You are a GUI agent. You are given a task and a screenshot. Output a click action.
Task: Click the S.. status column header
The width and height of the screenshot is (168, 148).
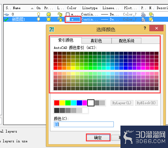(x=7, y=8)
